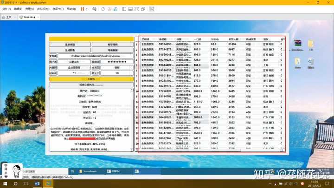Screen dimensions: 334x188
Task: Click the 注意事项 button
Action: coord(70,45)
